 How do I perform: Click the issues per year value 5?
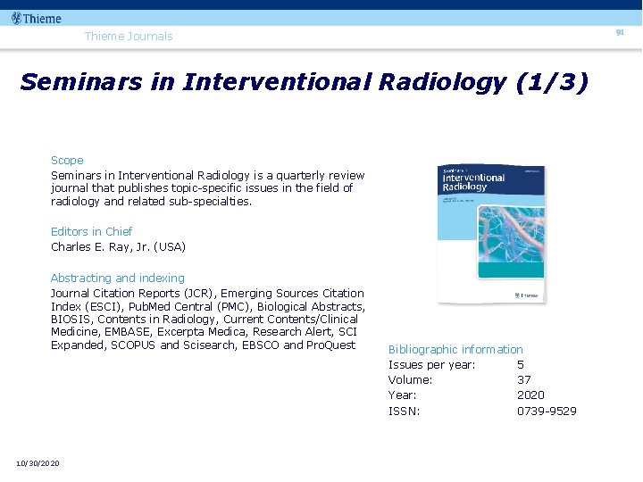pyautogui.click(x=521, y=364)
